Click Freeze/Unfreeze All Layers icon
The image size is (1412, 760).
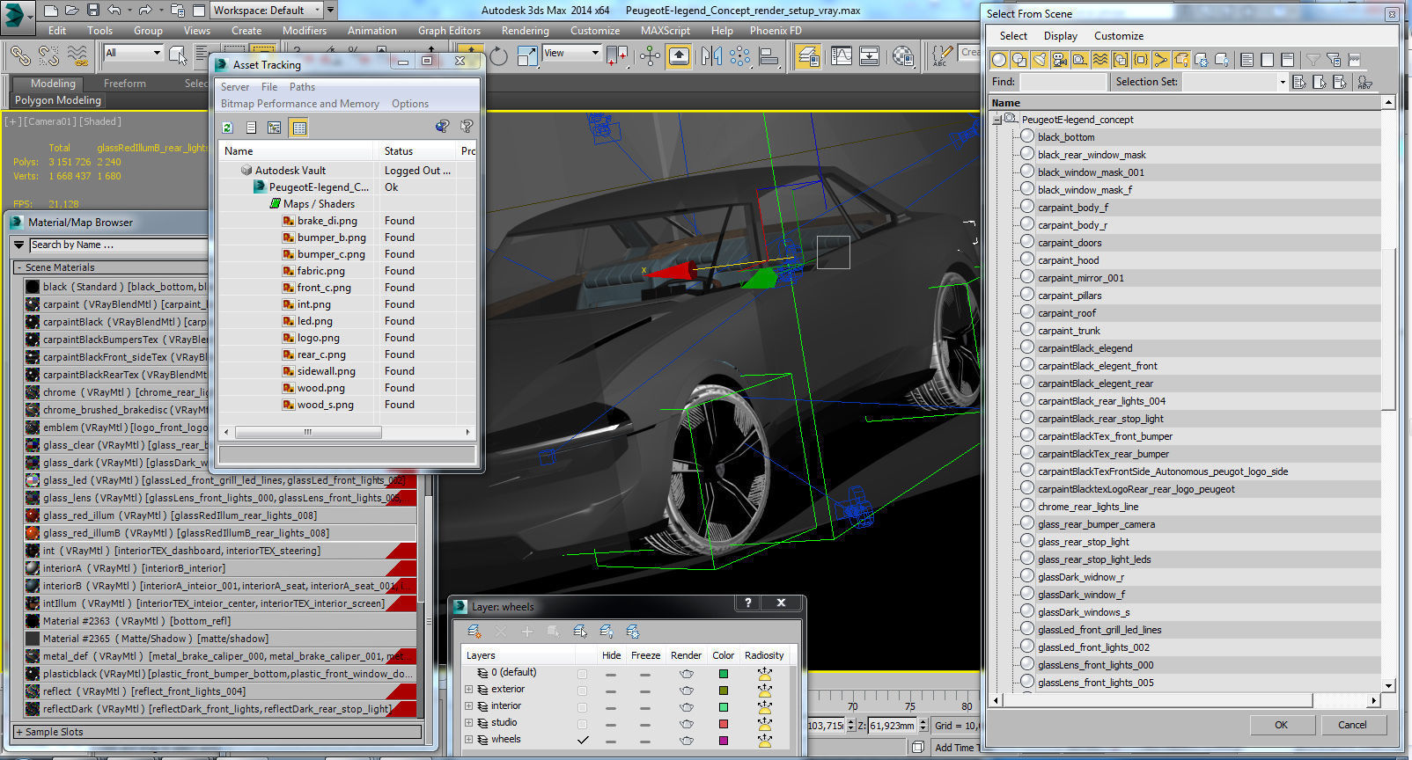[633, 632]
